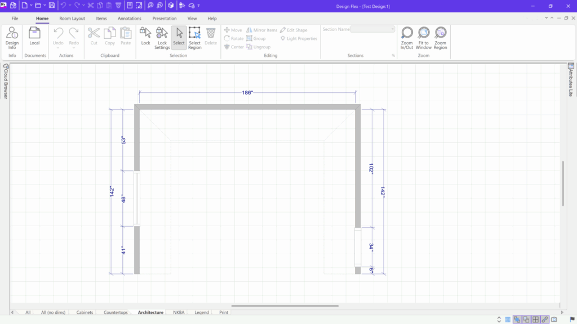Switch to the Room Layout ribbon tab
This screenshot has height=324, width=577.
[72, 18]
